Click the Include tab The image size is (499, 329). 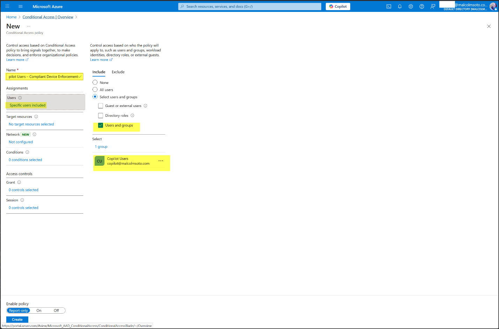tap(99, 72)
